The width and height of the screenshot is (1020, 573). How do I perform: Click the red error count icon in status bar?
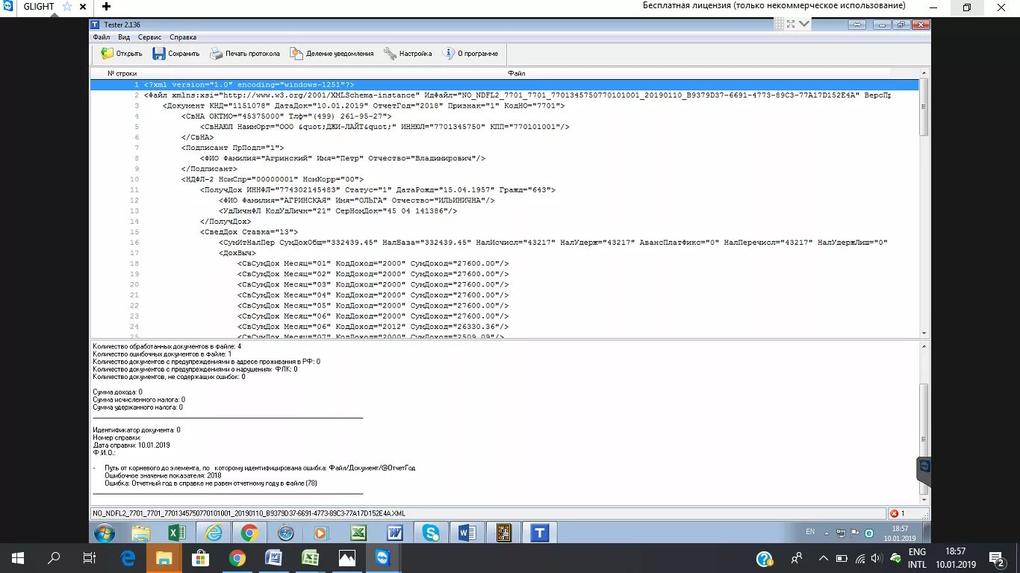pos(895,513)
